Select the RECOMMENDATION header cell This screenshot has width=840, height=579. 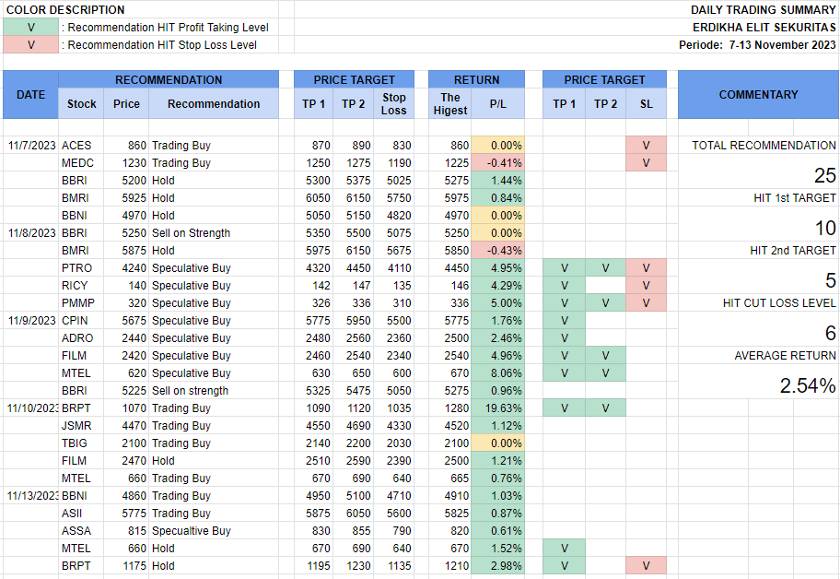point(169,80)
